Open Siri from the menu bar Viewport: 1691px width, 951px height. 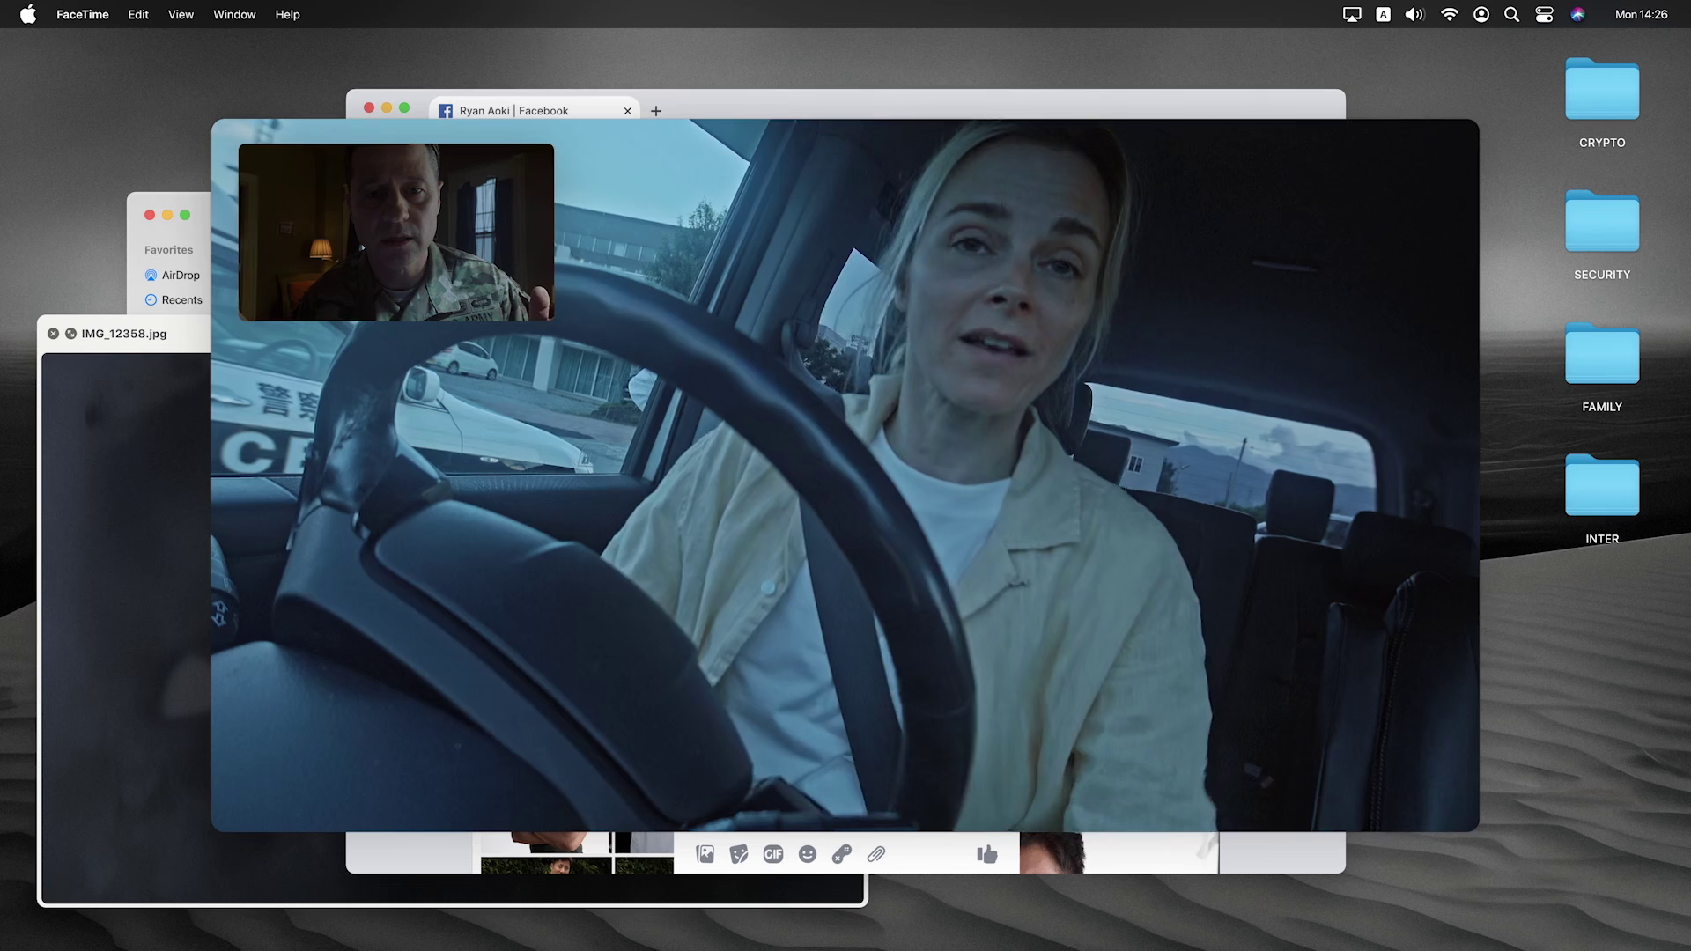[x=1577, y=14]
